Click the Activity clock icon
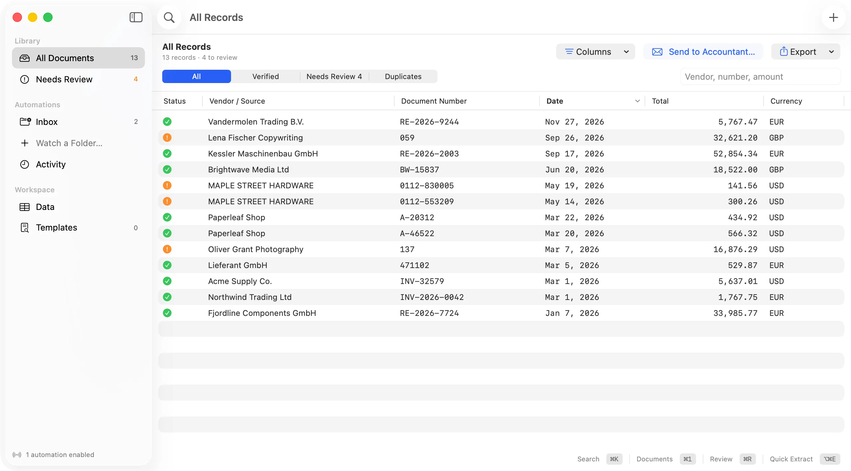This screenshot has height=471, width=851. [x=25, y=164]
